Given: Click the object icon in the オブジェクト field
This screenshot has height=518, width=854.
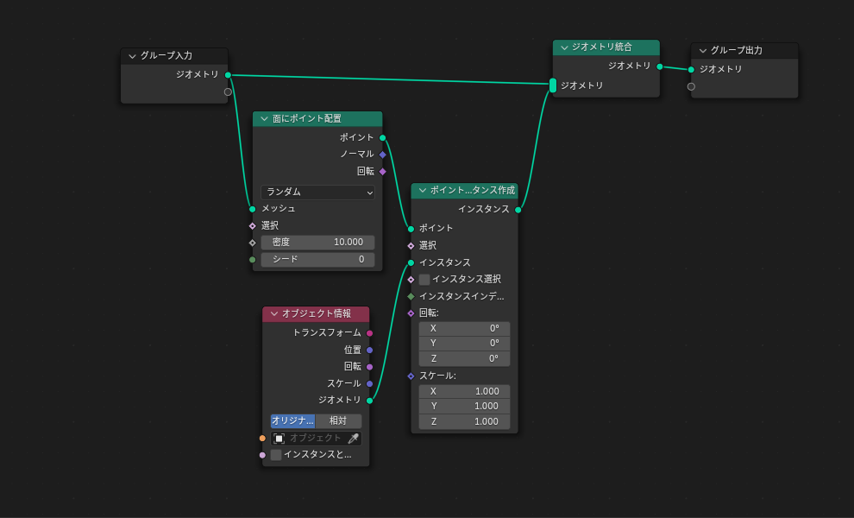Looking at the screenshot, I should click(x=279, y=439).
